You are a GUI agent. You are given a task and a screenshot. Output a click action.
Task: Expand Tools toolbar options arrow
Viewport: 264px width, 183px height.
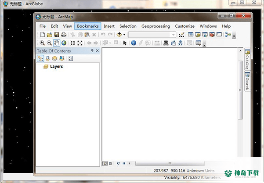click(204, 44)
